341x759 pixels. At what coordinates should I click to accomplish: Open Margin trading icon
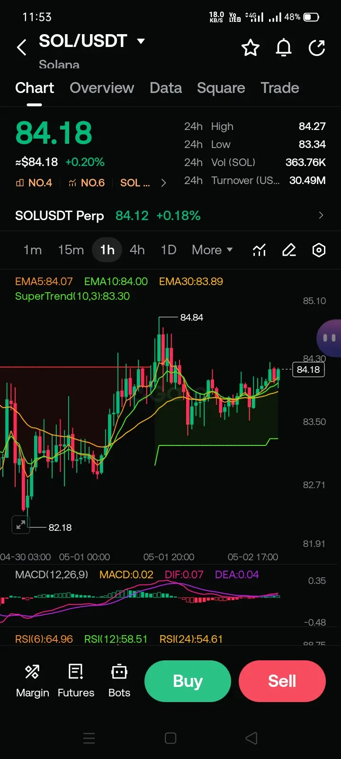(32, 681)
